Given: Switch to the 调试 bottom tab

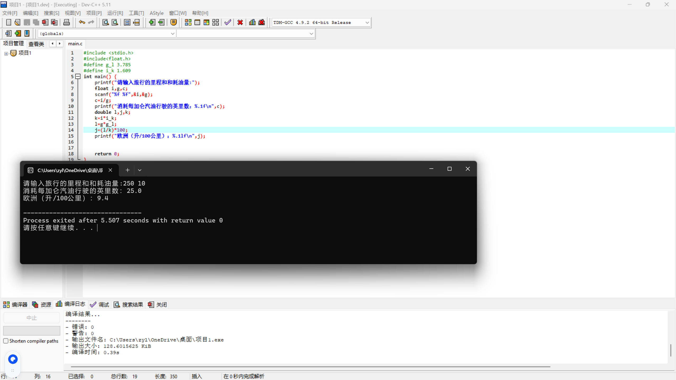Looking at the screenshot, I should coord(100,305).
